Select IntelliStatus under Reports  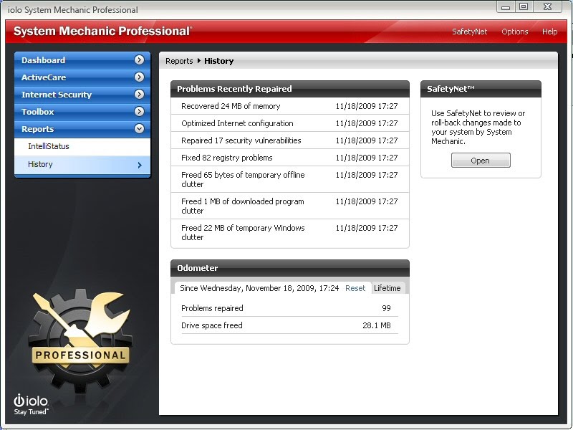82,147
